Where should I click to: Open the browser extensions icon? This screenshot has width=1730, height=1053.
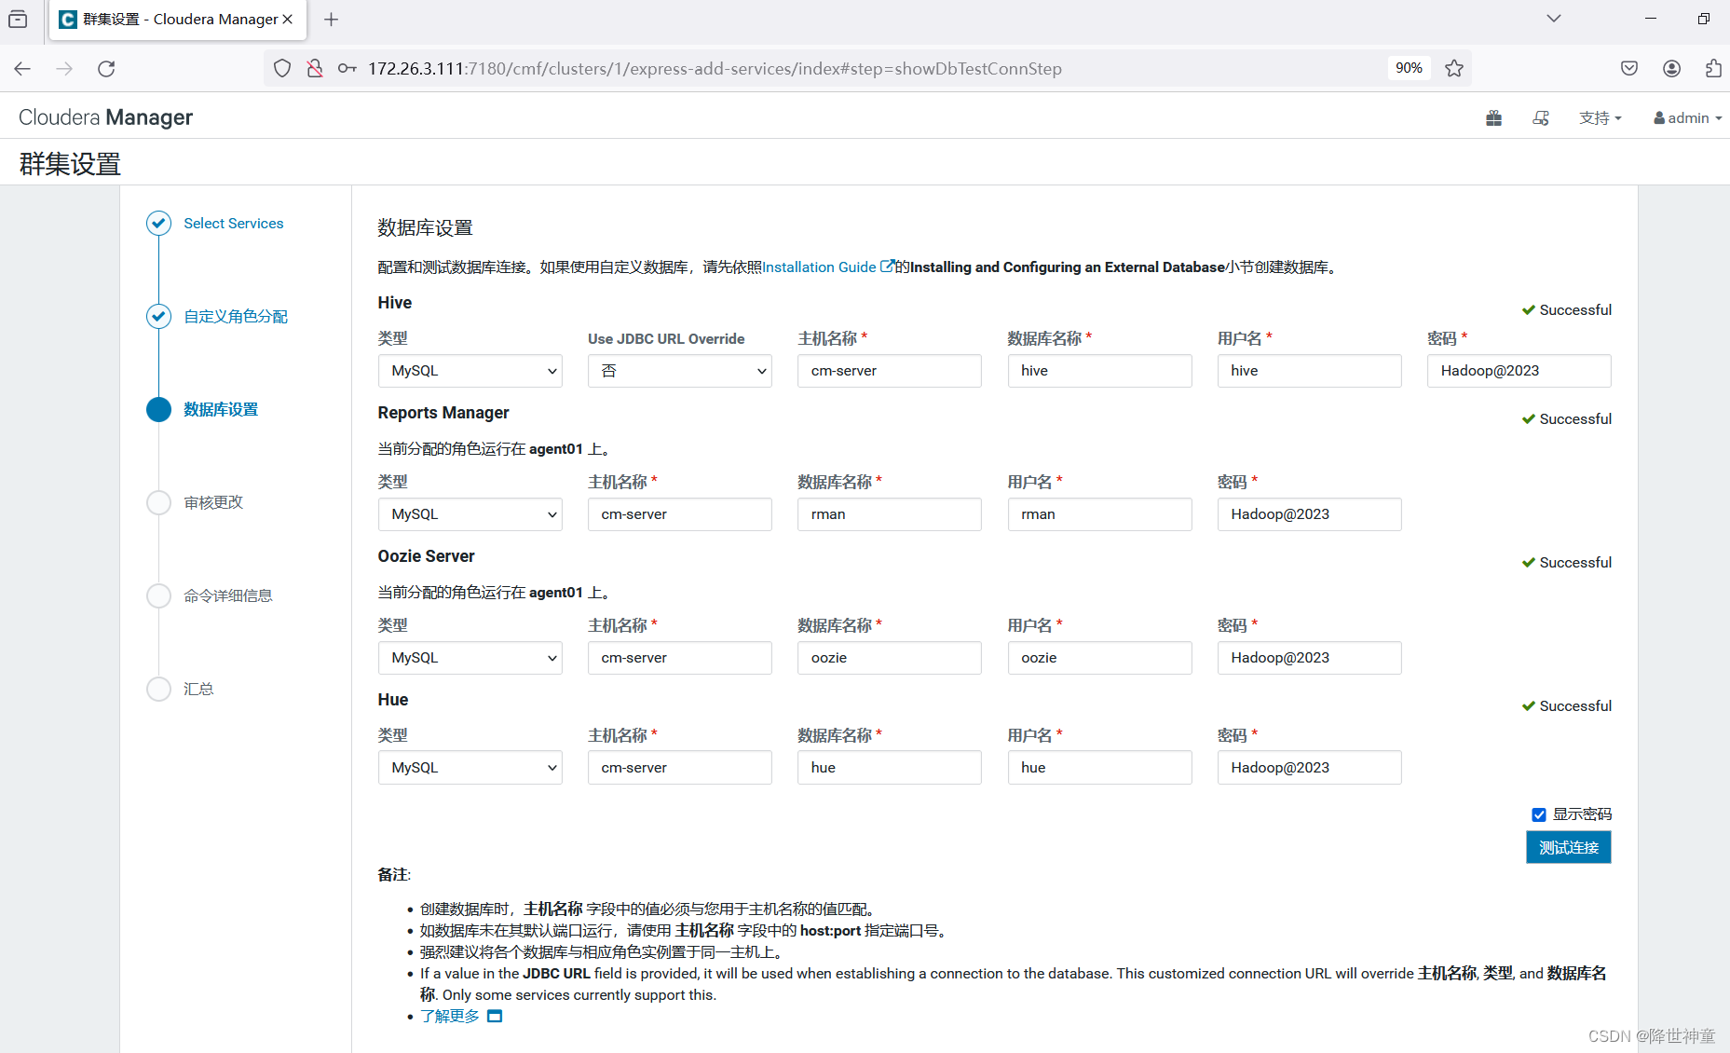[x=1713, y=68]
